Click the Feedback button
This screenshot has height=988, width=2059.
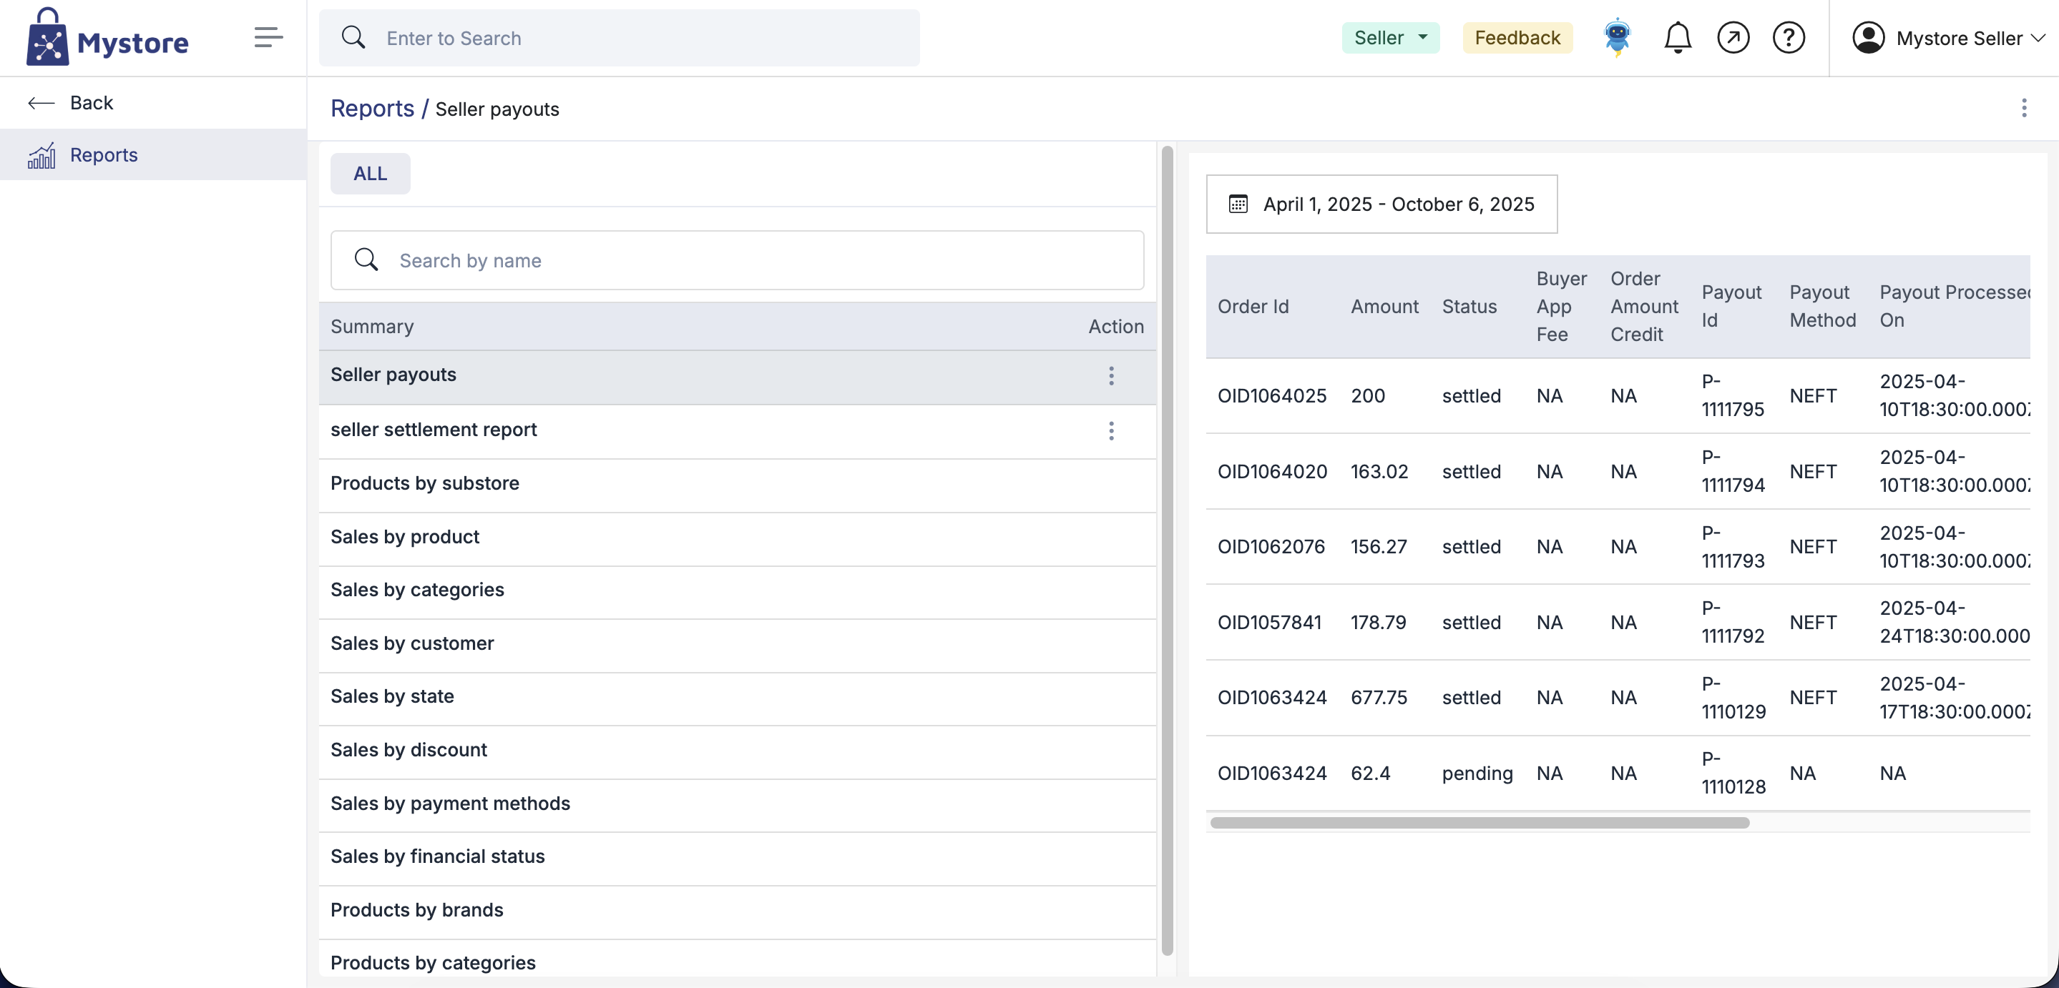pos(1517,38)
